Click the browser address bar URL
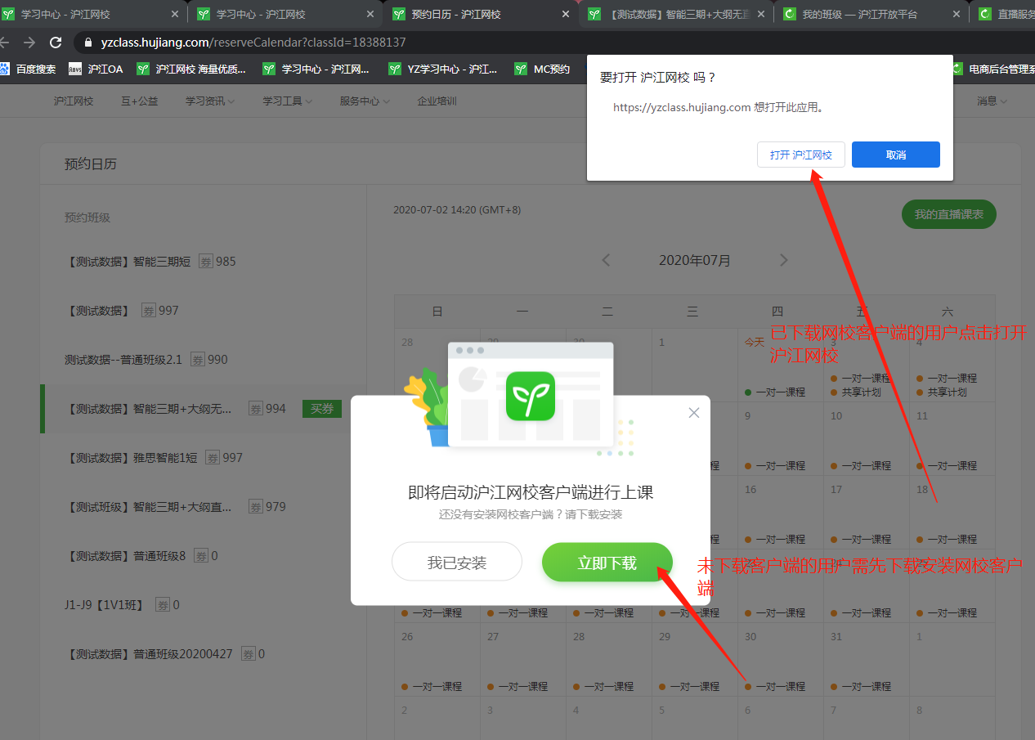 coord(253,43)
